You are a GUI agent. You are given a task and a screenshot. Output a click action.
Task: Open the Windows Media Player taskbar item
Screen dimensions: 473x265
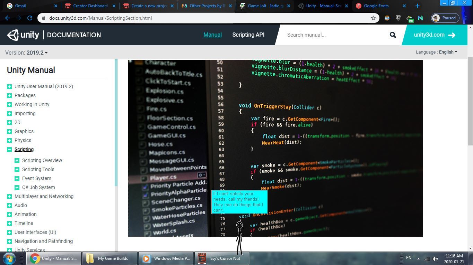click(166, 258)
